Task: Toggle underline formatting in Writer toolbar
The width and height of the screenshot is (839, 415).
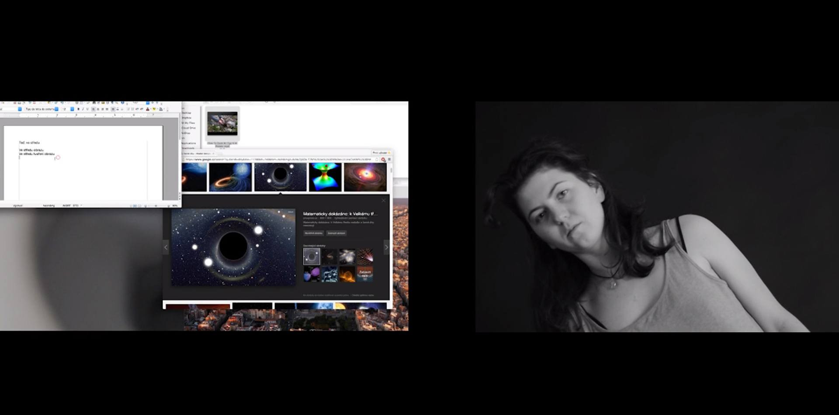Action: [87, 109]
